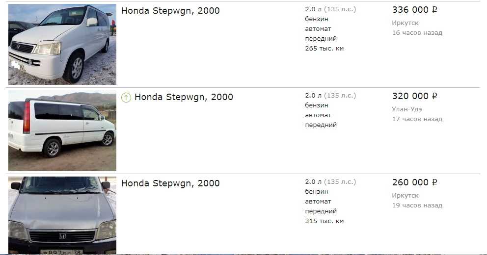Click the "16 часов назад" timestamp
Viewport: 487px width, 255px height.
pyautogui.click(x=417, y=33)
